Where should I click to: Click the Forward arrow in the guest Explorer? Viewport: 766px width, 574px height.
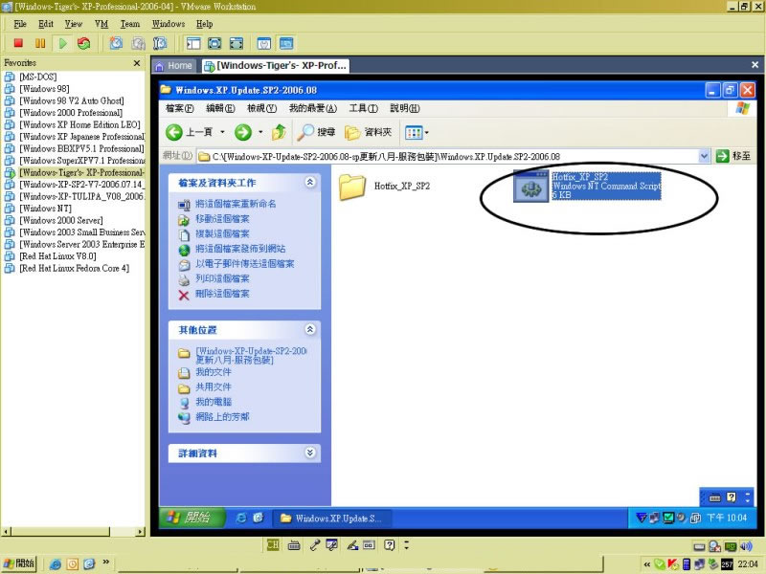pos(243,132)
